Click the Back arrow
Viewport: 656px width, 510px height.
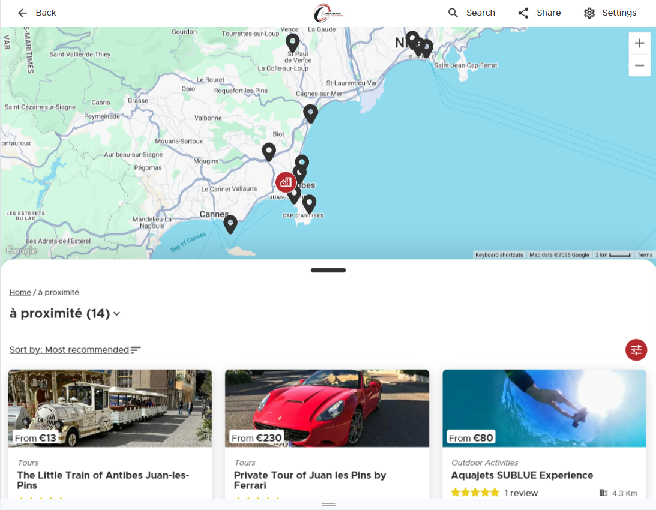(x=23, y=13)
